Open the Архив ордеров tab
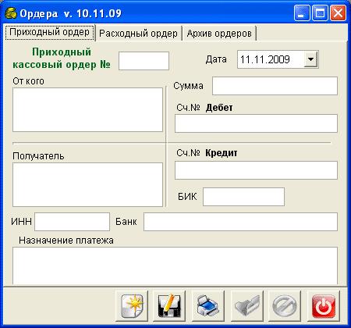Image resolution: width=351 pixels, height=328 pixels. [219, 34]
